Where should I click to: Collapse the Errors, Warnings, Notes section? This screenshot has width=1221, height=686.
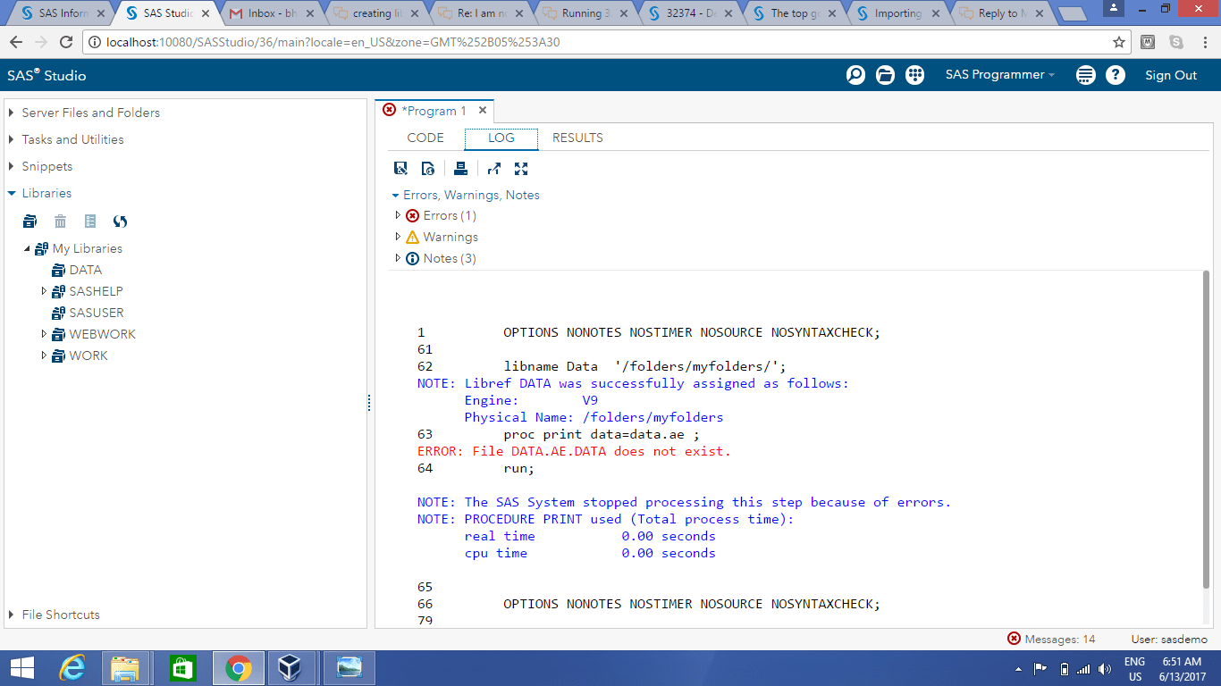point(395,195)
